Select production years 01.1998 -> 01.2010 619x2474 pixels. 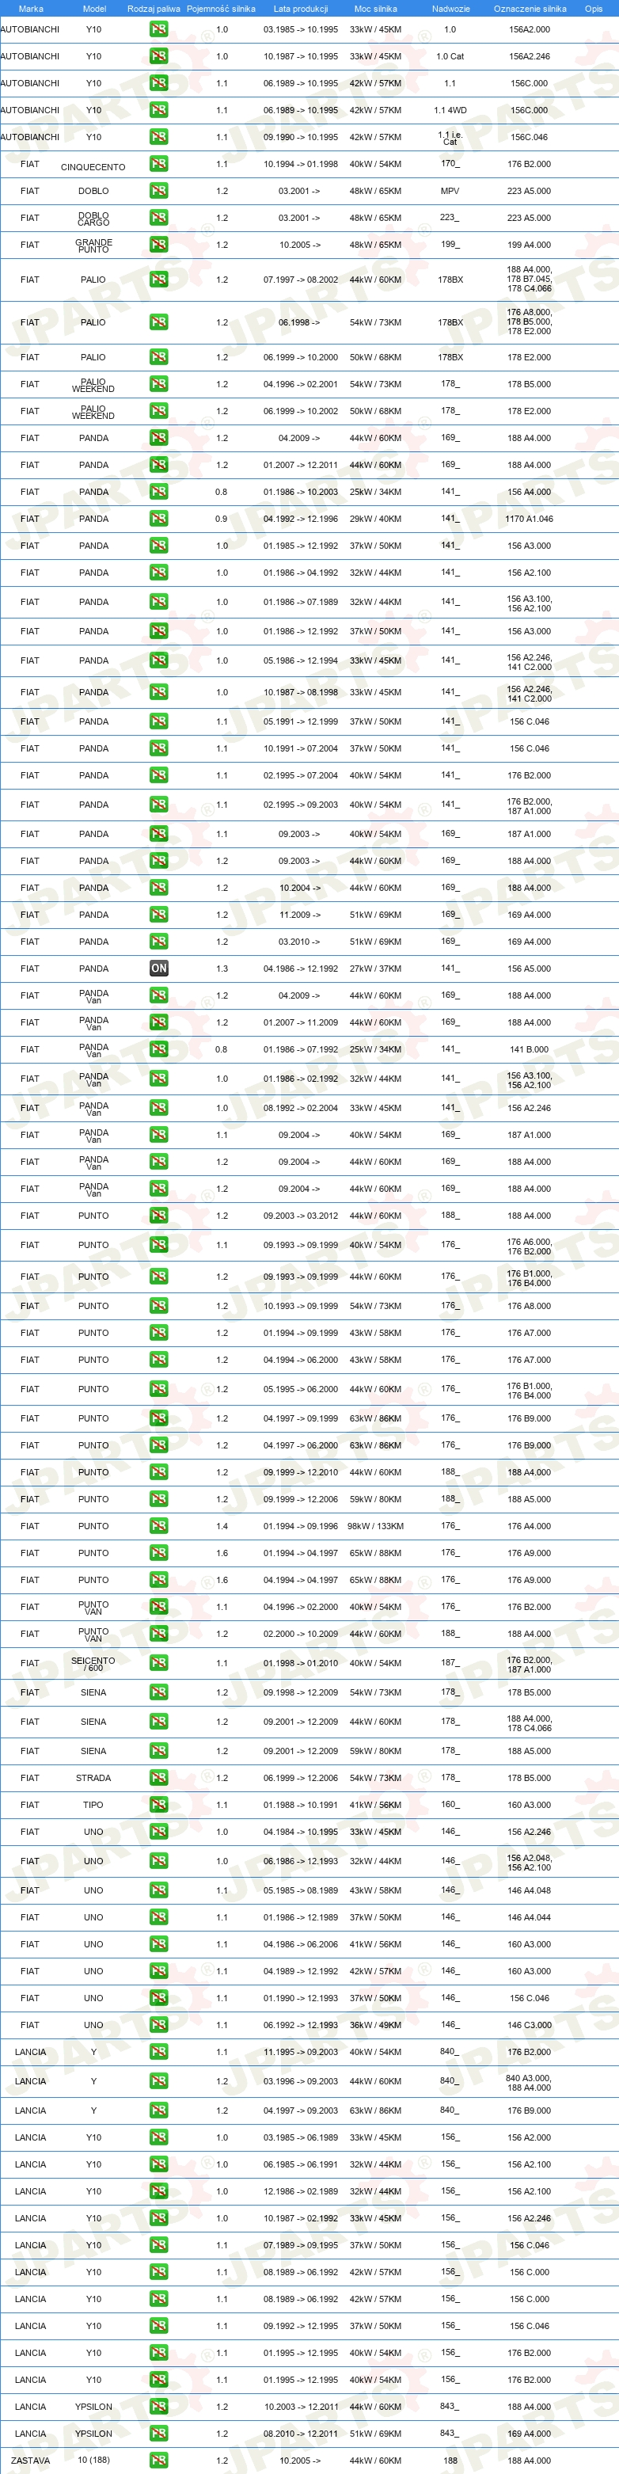click(300, 1662)
